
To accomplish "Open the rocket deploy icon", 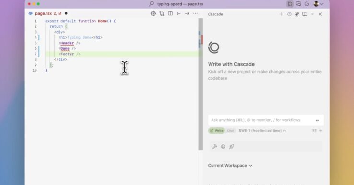I will click(232, 147).
